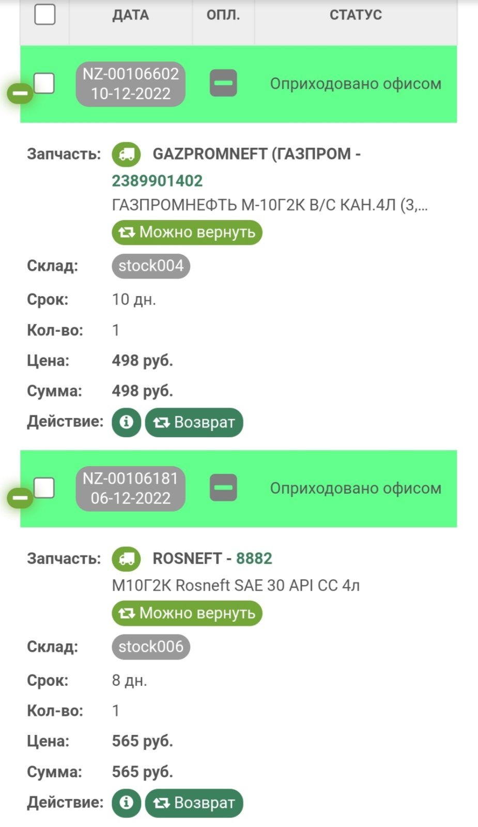Collapse order NZ-00106181 with green minus
Screen dimensions: 478x827
(x=20, y=498)
